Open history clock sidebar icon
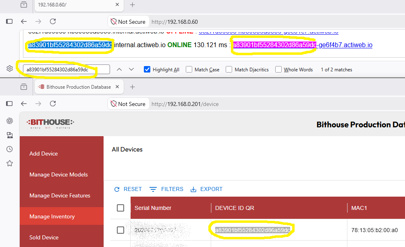The width and height of the screenshot is (405, 247). 10,149
